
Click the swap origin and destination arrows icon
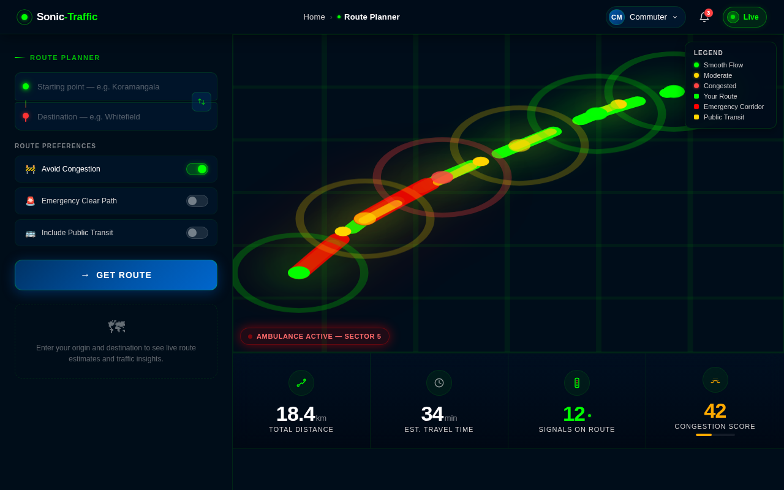(x=202, y=102)
